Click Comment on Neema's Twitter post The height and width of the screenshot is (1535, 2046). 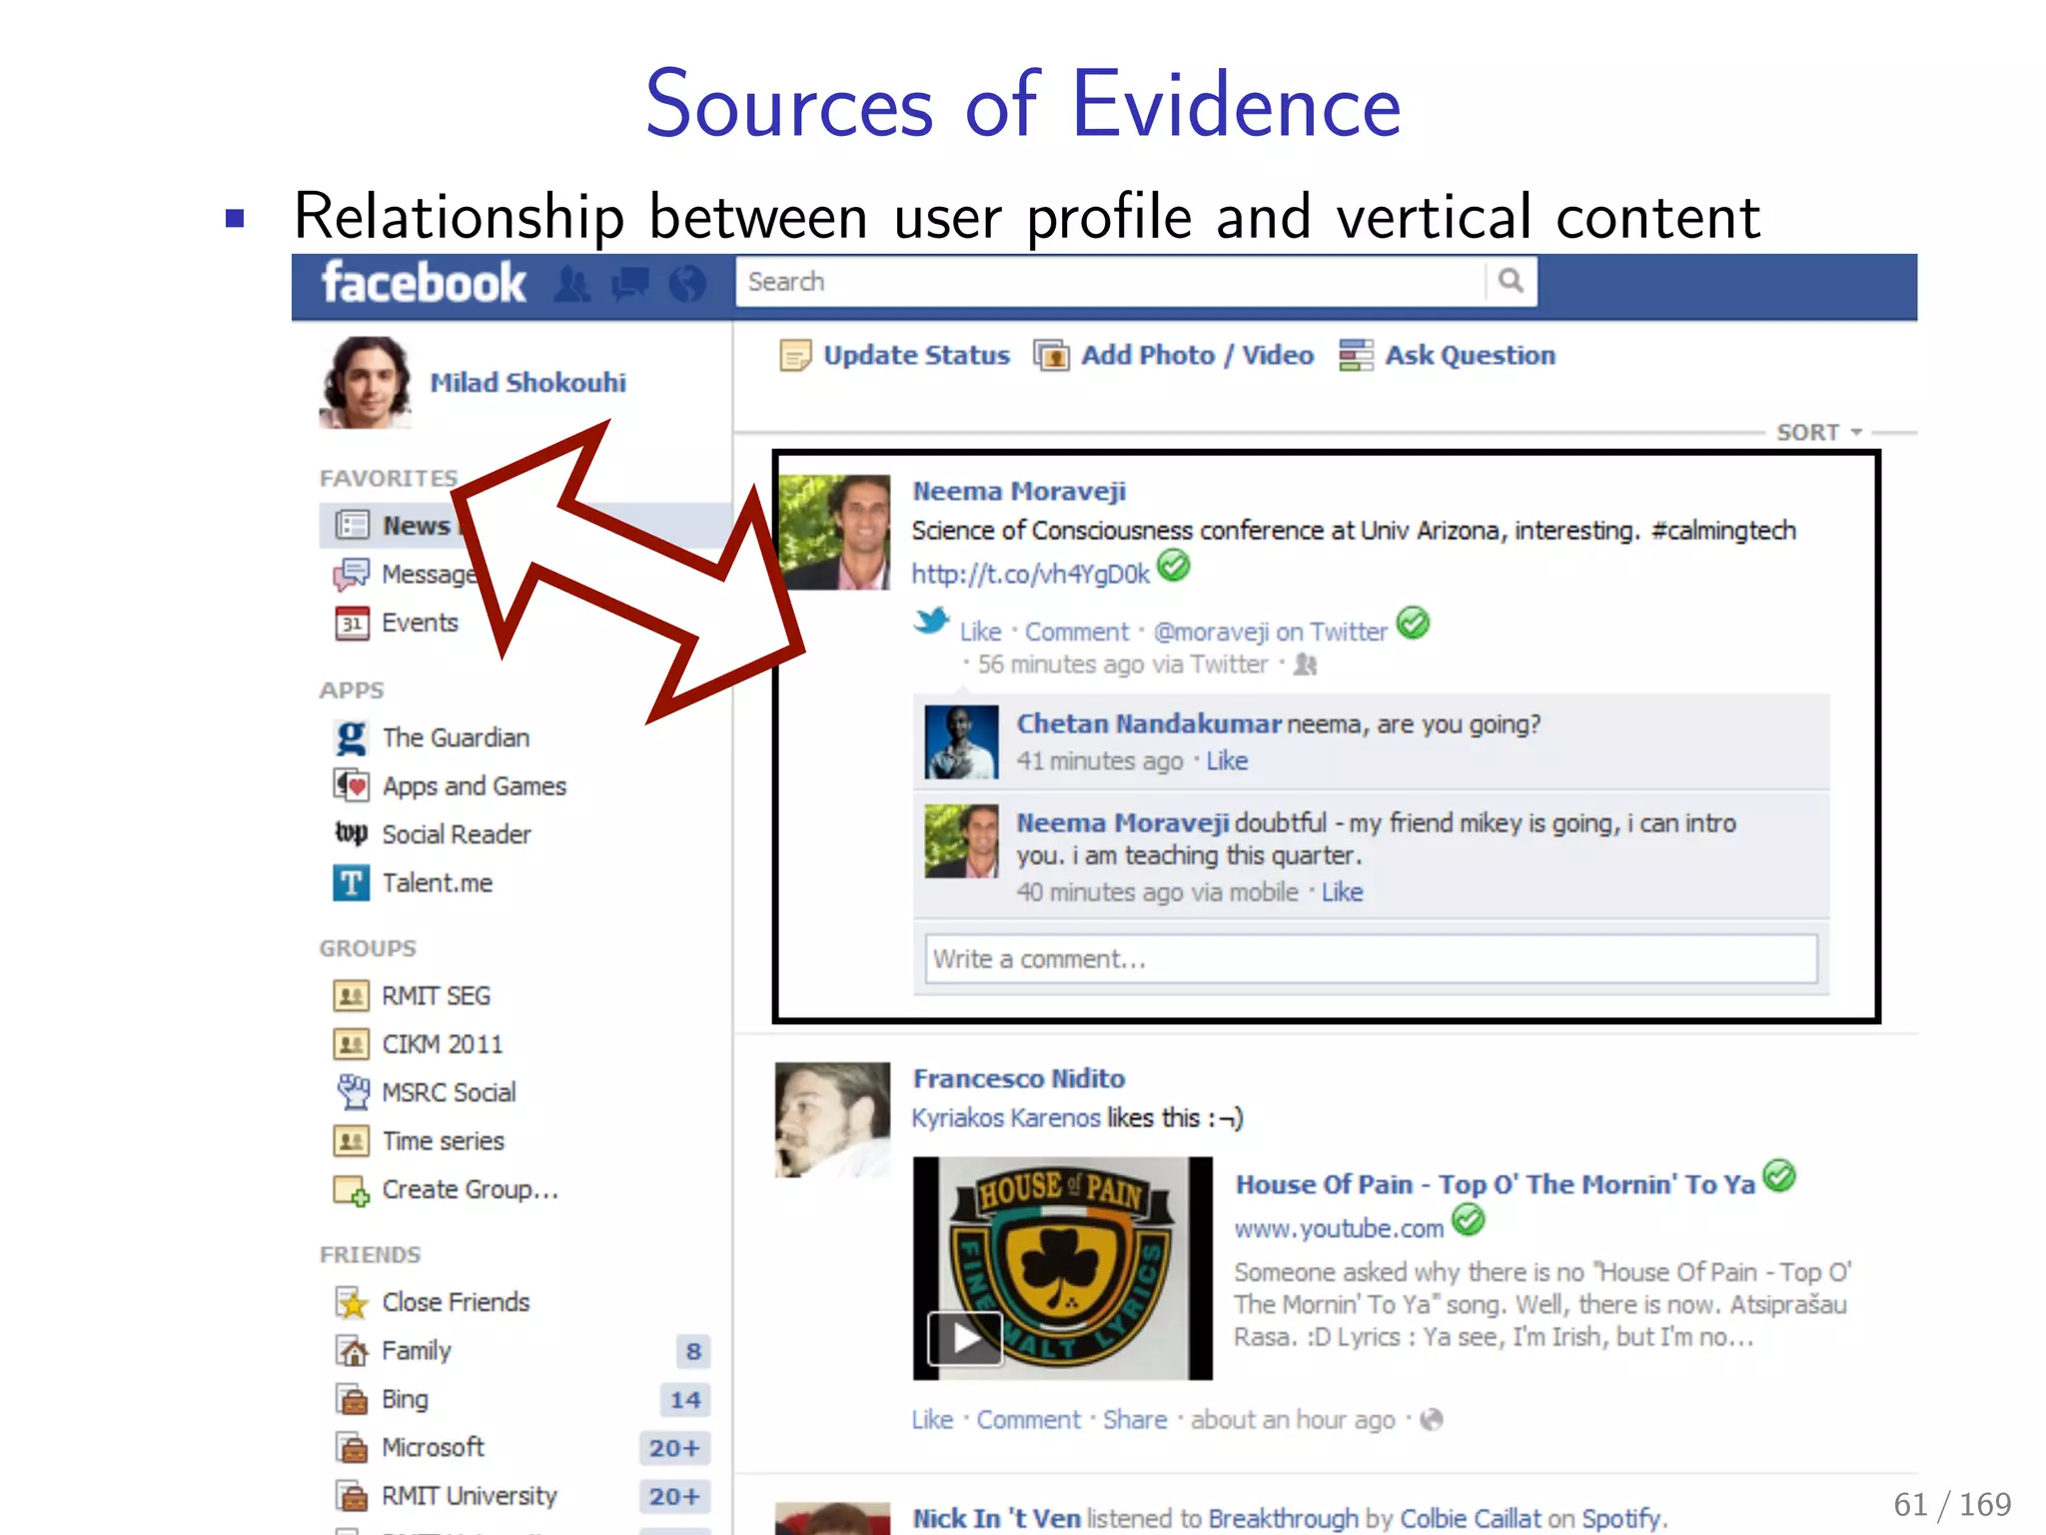[1077, 633]
